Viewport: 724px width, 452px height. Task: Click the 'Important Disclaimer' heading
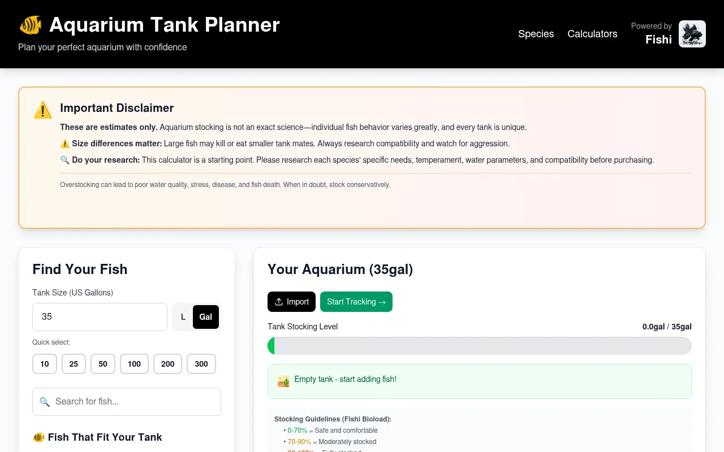tap(117, 108)
